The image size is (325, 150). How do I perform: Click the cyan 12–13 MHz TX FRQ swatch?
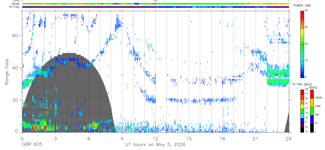click(303, 116)
